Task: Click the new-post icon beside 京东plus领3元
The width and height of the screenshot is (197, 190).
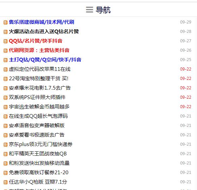Action: tap(5, 145)
